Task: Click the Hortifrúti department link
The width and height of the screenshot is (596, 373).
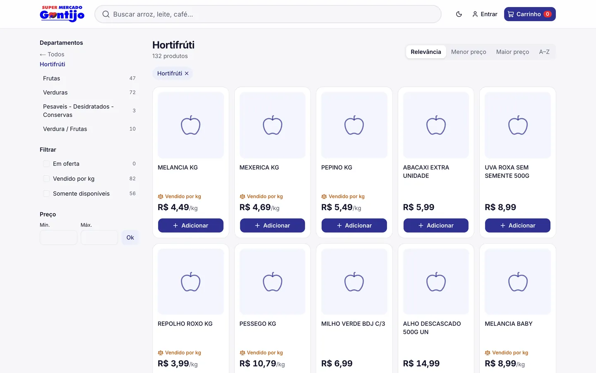Action: pyautogui.click(x=53, y=64)
